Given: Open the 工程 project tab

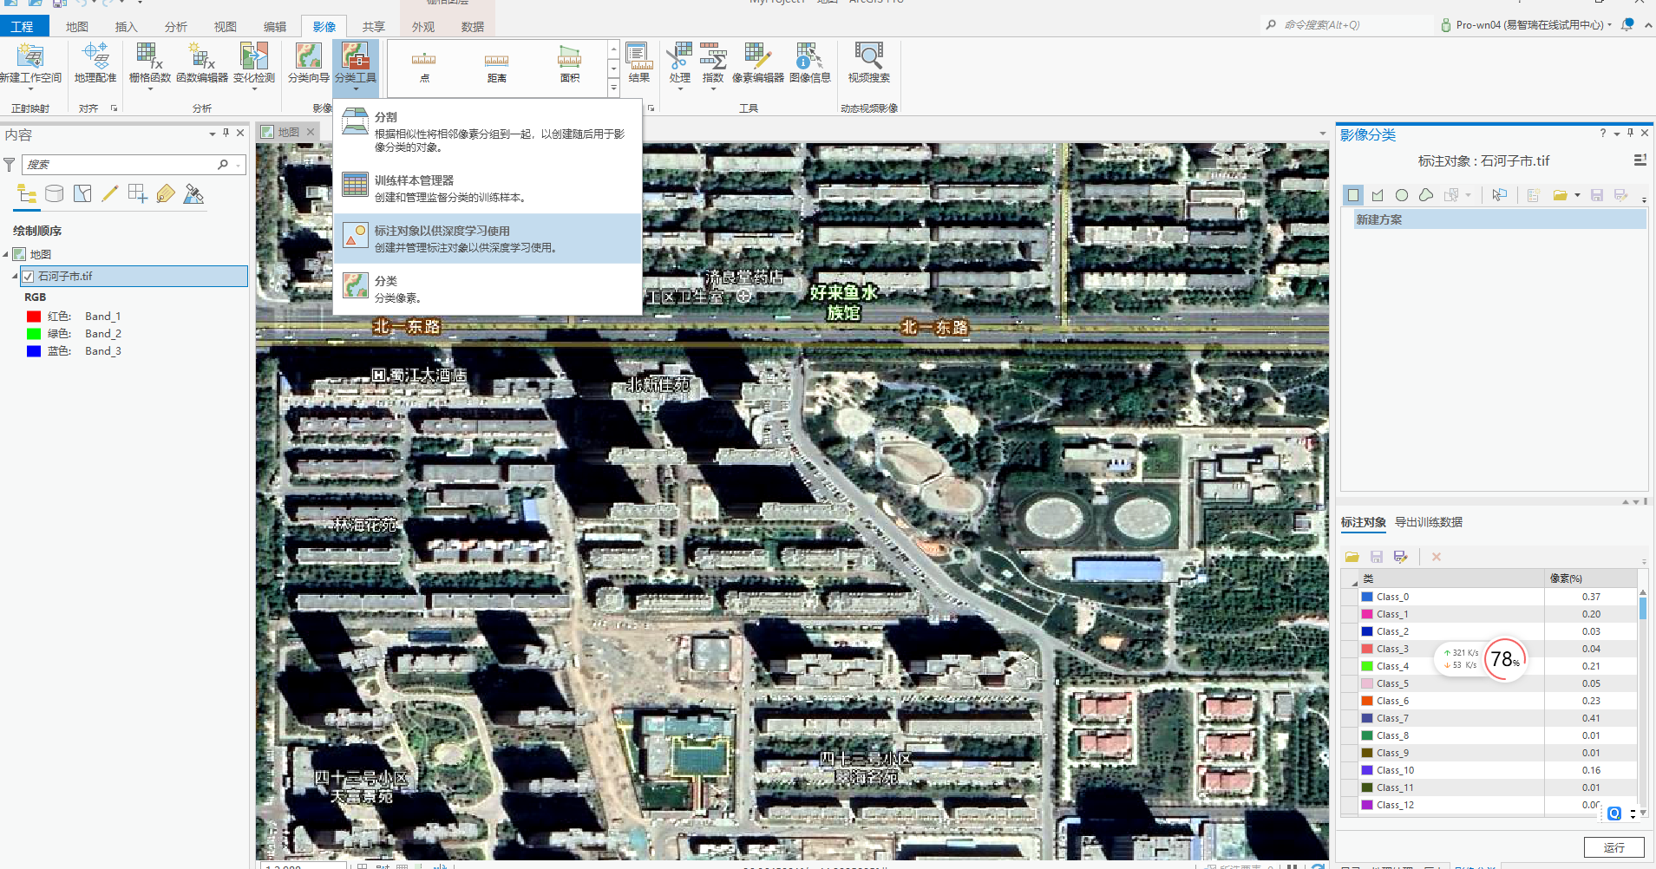Looking at the screenshot, I should coord(23,27).
